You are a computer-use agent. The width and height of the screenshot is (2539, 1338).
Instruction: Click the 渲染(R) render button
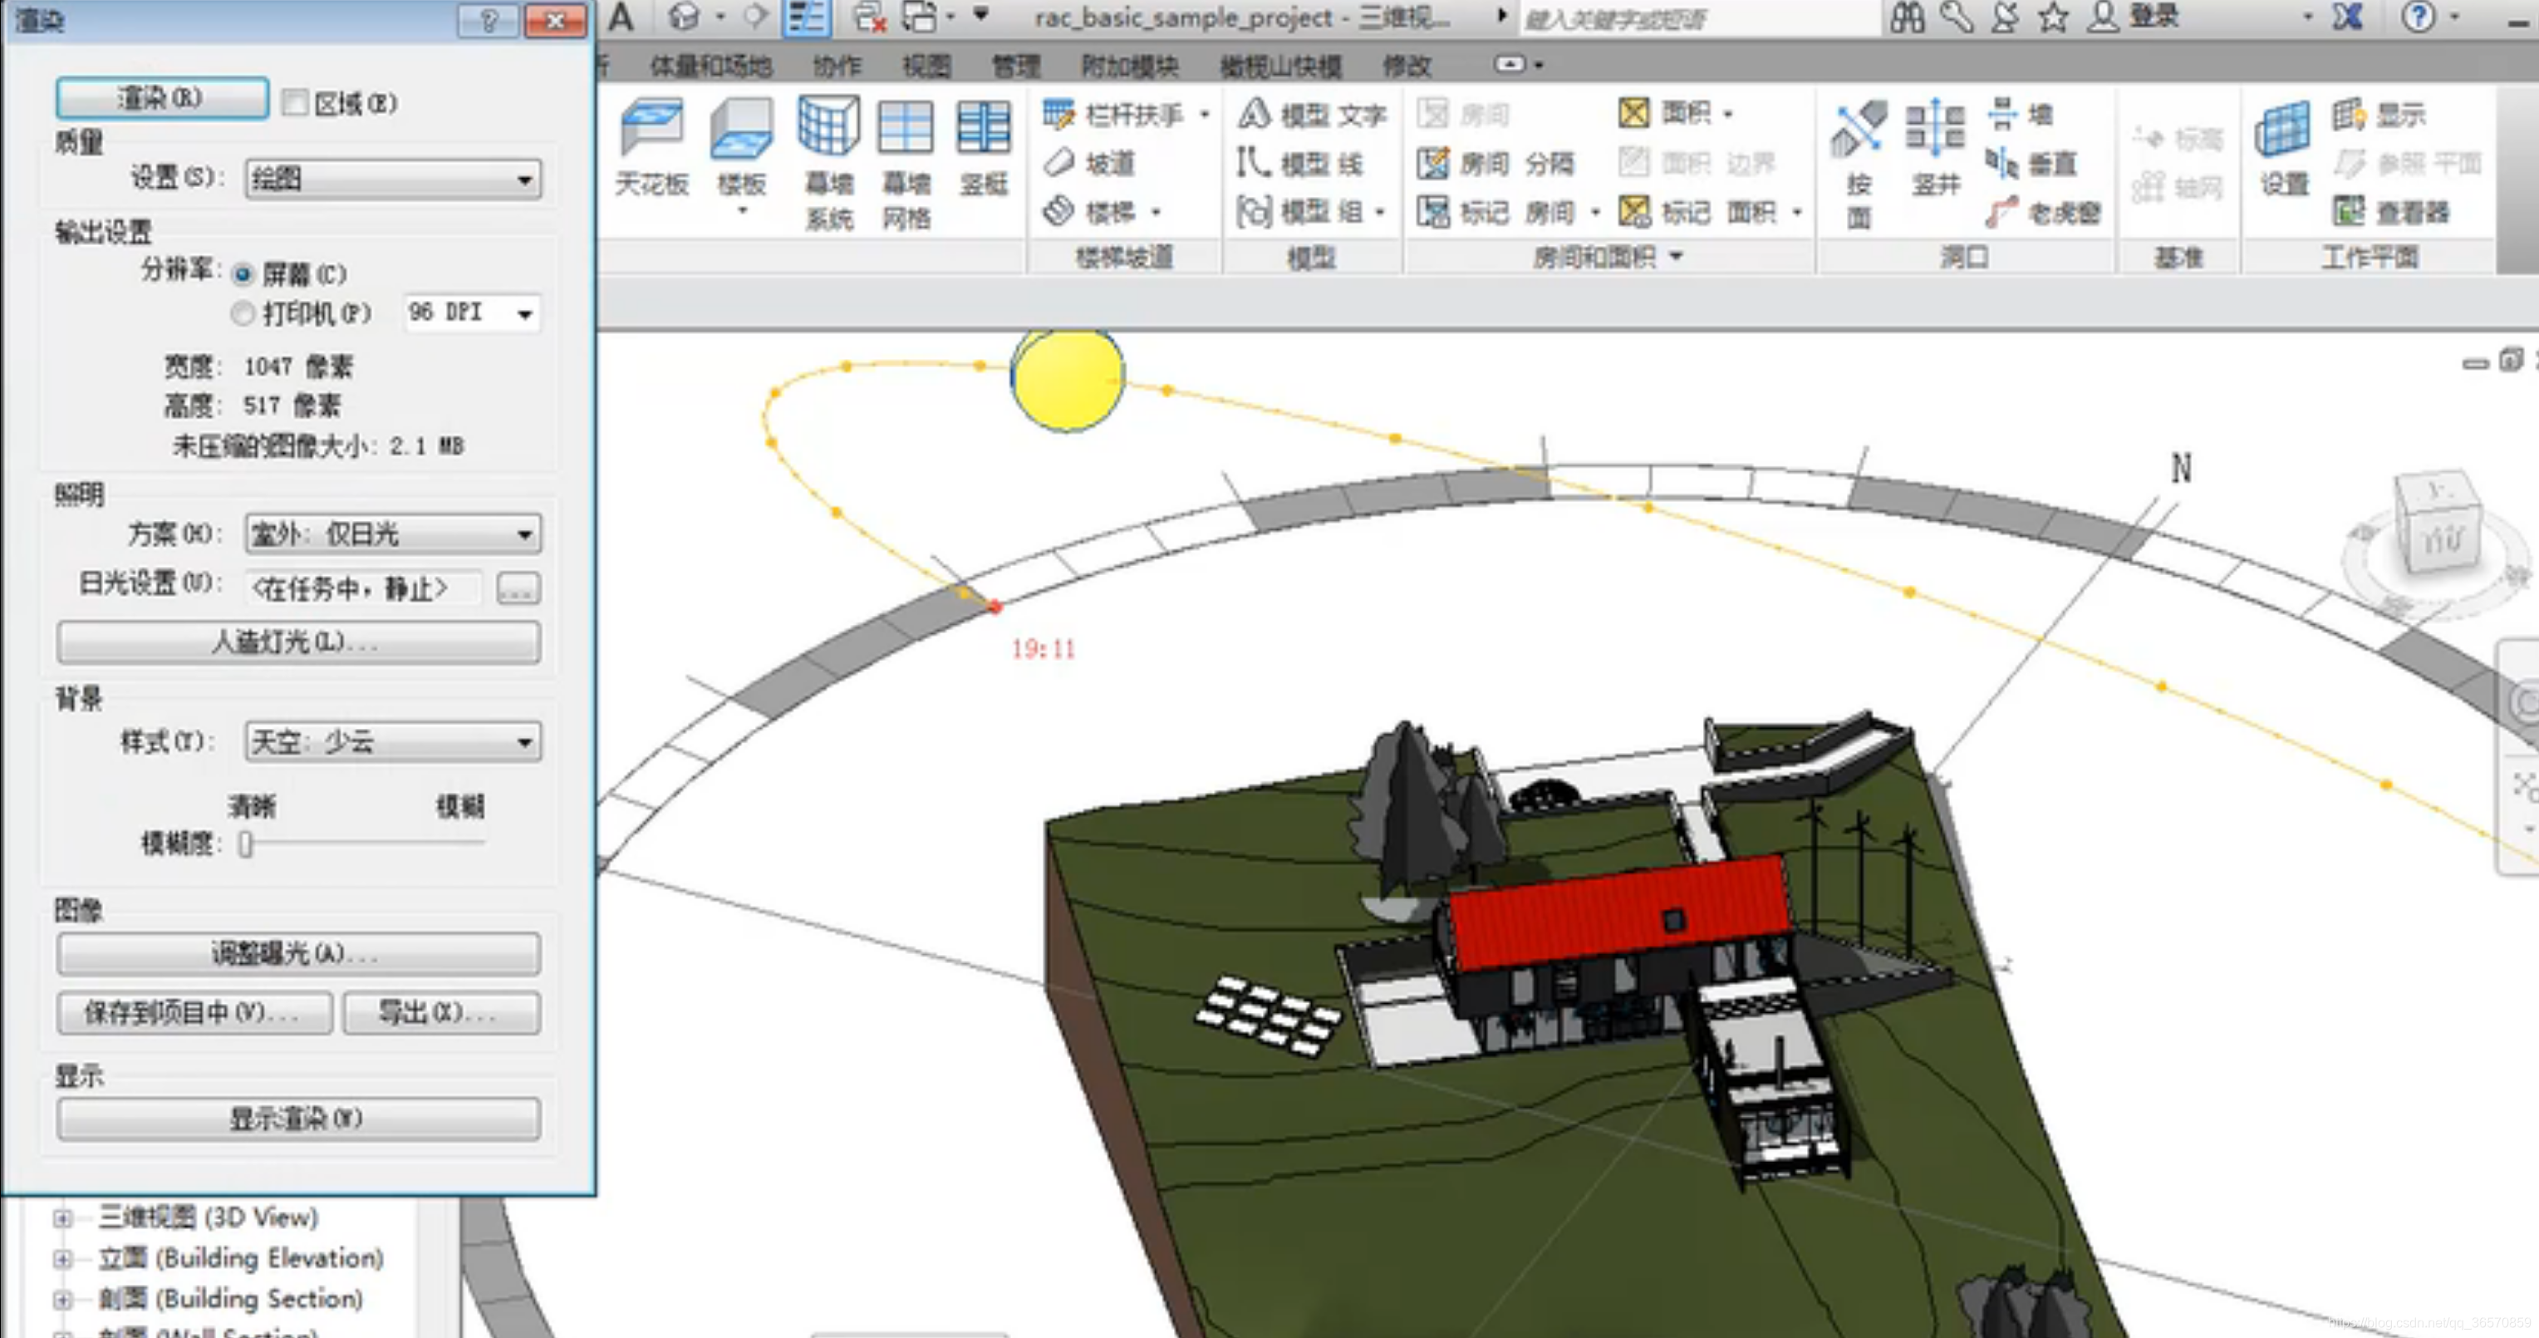point(162,99)
